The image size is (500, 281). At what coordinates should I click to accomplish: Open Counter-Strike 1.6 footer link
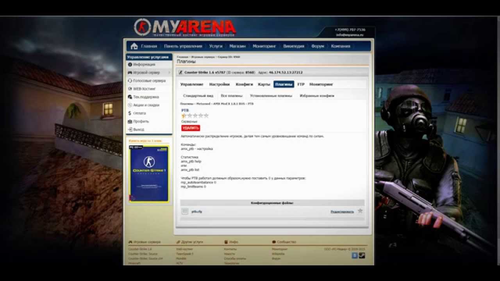tap(140, 249)
